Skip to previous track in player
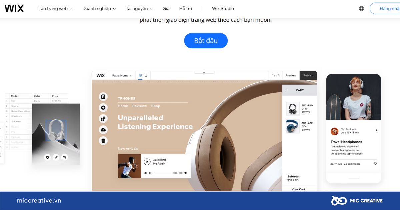The width and height of the screenshot is (400, 210). pos(146,173)
